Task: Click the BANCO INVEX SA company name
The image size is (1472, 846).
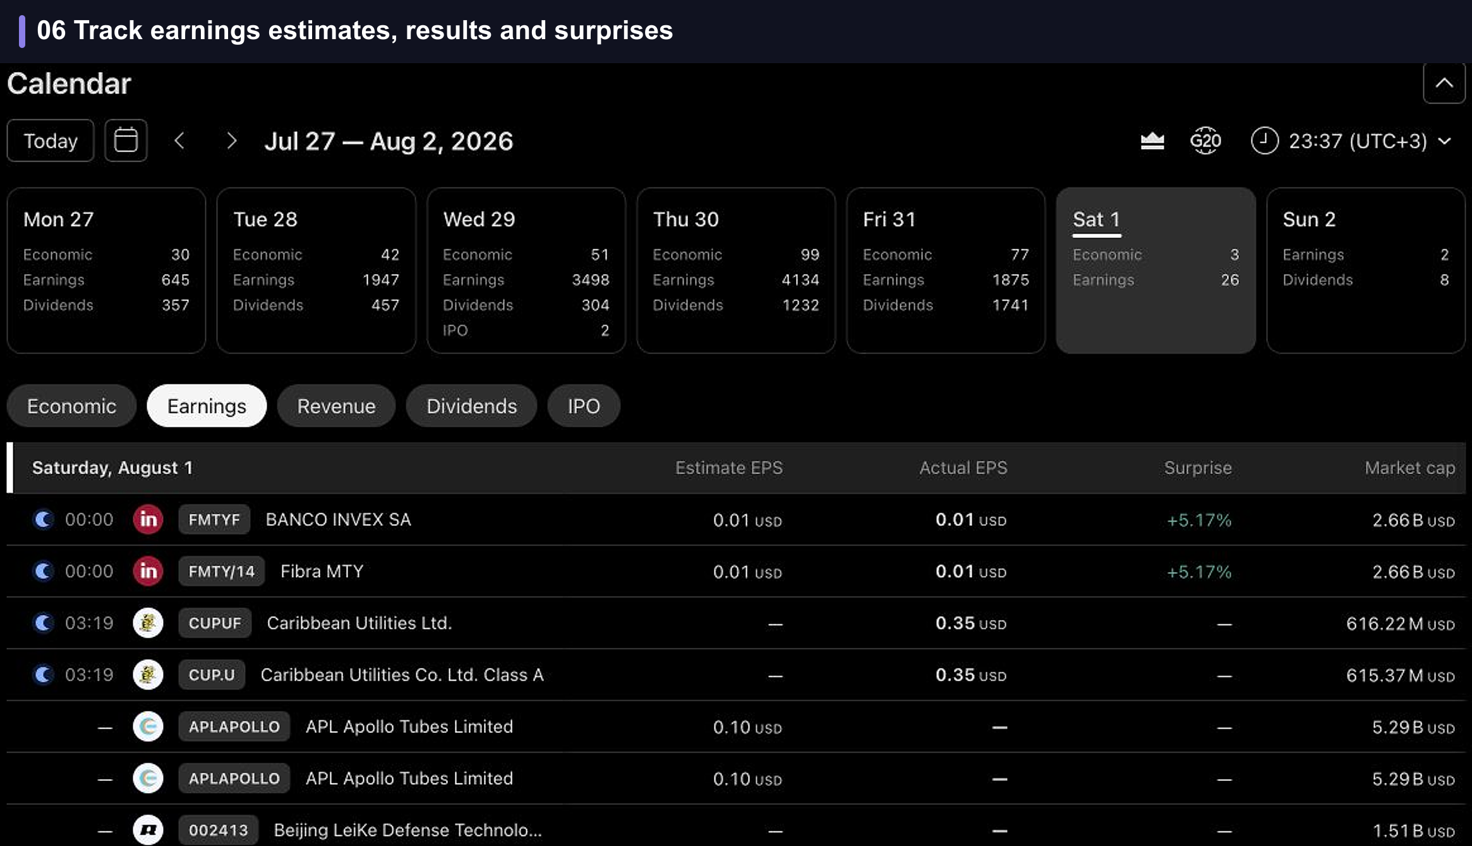Action: point(338,520)
